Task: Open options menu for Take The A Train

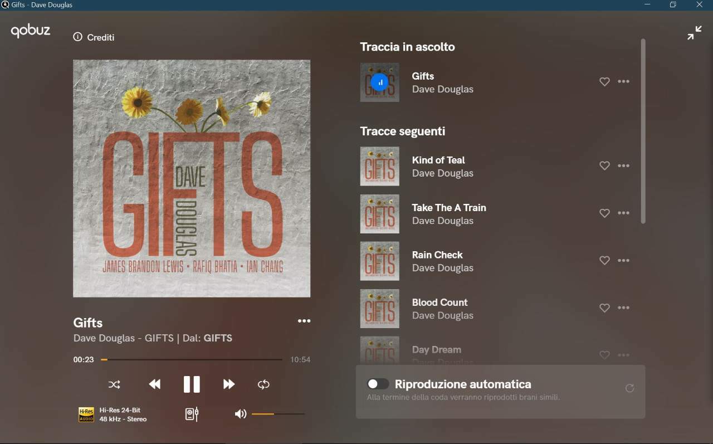Action: point(624,213)
